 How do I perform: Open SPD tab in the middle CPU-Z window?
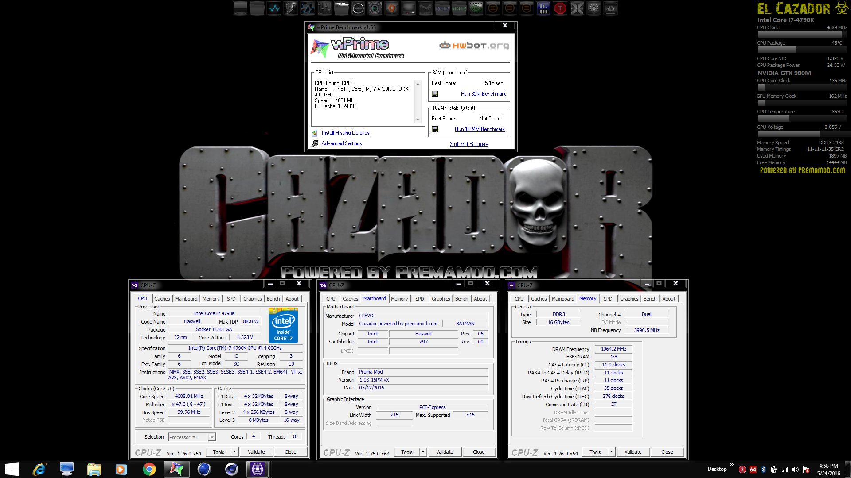pos(420,299)
